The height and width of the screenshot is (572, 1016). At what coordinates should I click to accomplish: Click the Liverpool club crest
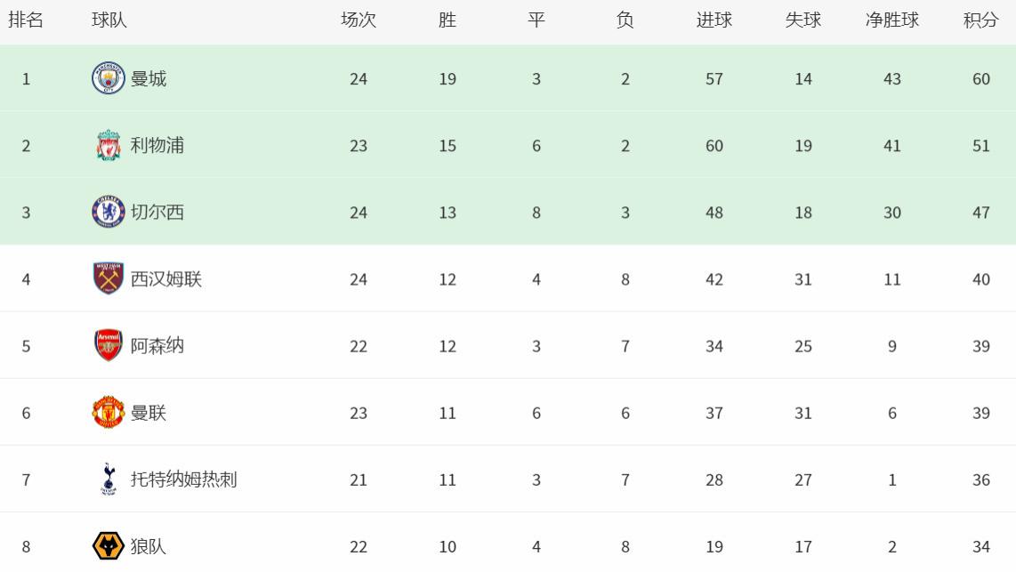point(109,145)
